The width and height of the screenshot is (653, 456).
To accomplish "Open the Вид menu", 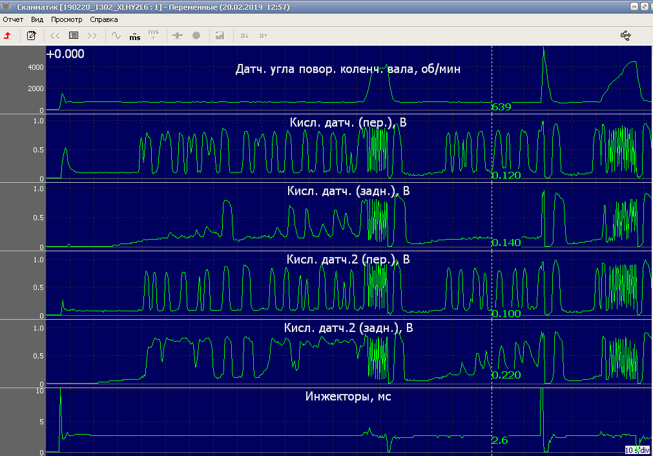I will 37,20.
